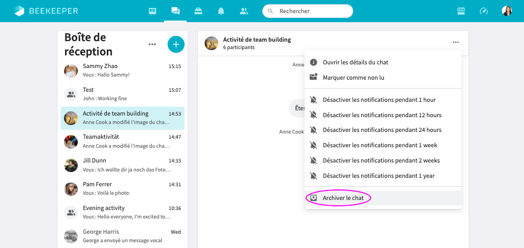The image size is (524, 248).
Task: Open the marketplace store icon at top right
Action: point(461,11)
